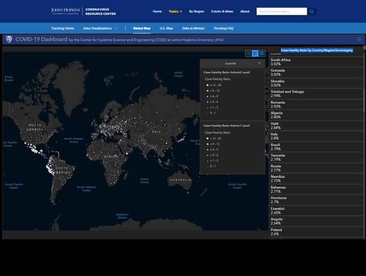This screenshot has width=366, height=276.
Task: Select Tanzania 2.79% row
Action: 316,157
